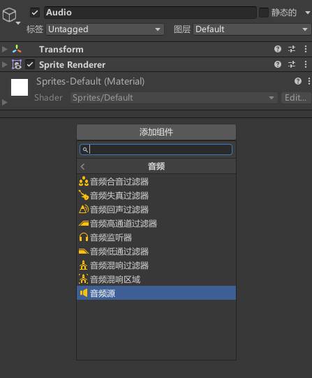Click the GameObject cube icon
This screenshot has width=312, height=378.
9,15
